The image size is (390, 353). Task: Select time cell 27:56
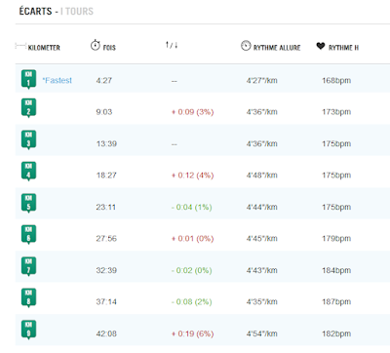tap(106, 239)
